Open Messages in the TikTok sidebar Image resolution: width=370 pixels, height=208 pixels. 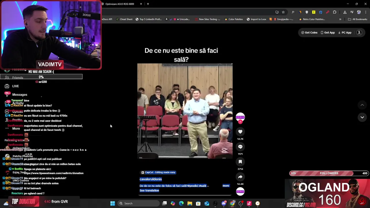(16, 95)
